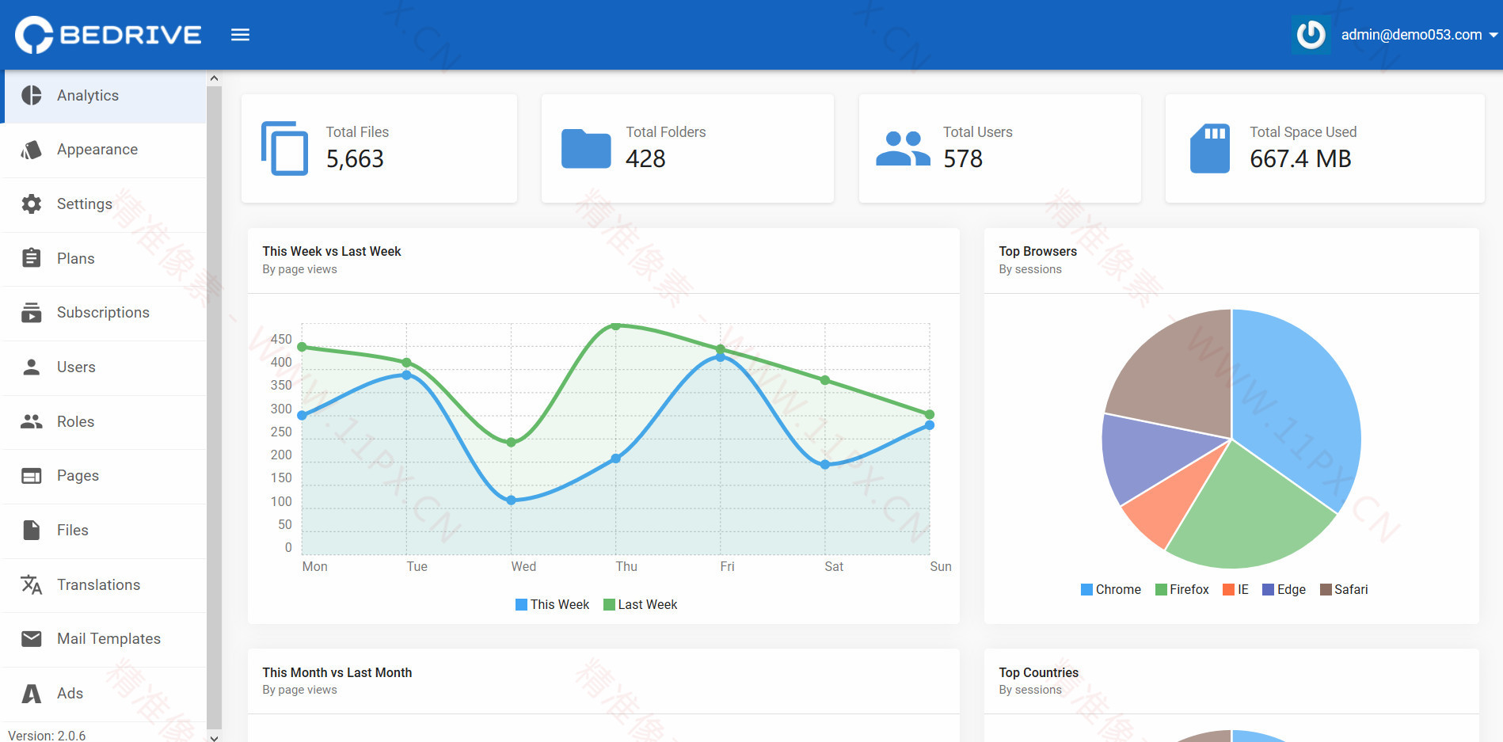Click the Settings gear icon
Image resolution: width=1503 pixels, height=742 pixels.
click(x=32, y=204)
